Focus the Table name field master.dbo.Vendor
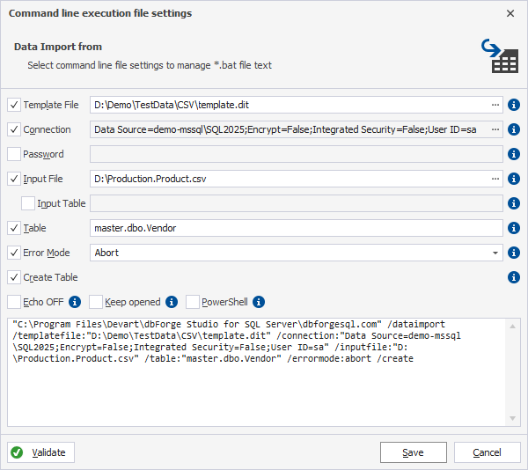Image resolution: width=528 pixels, height=470 pixels. 297,228
